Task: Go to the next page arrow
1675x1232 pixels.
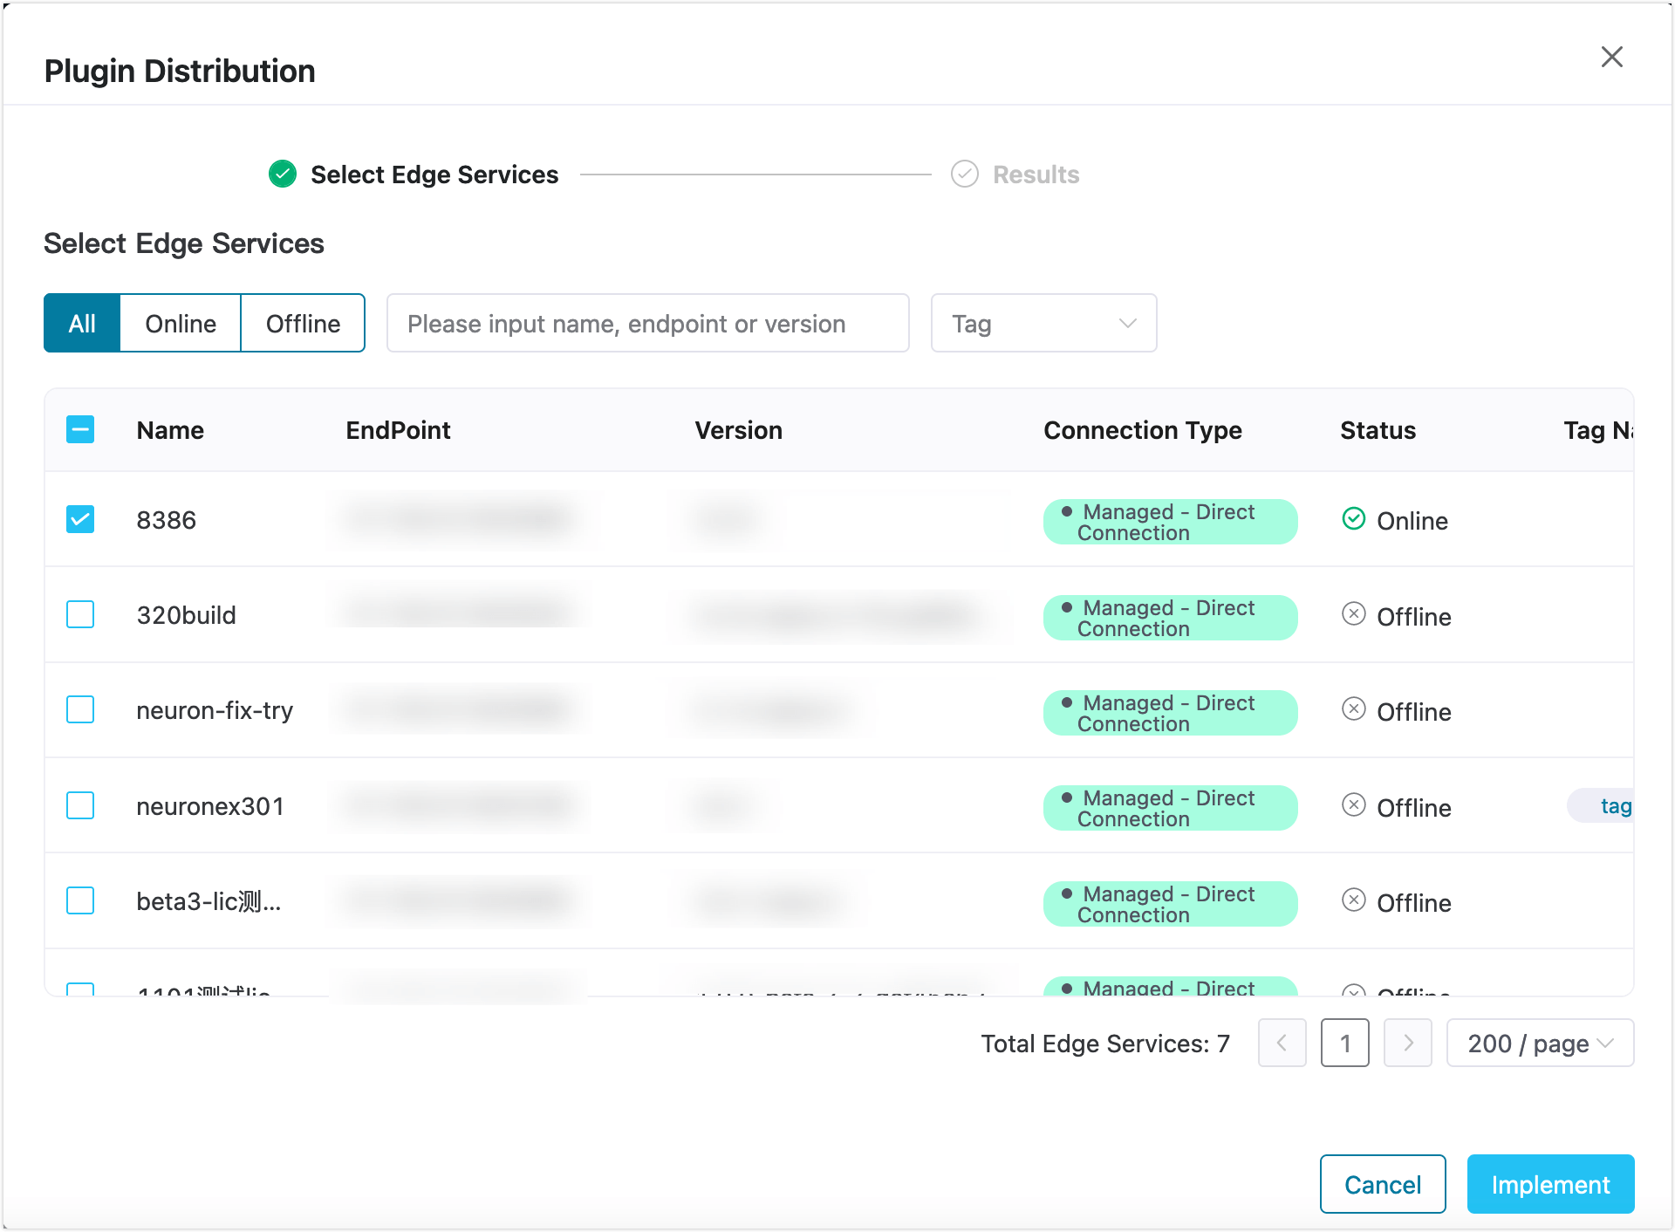Action: click(1407, 1043)
